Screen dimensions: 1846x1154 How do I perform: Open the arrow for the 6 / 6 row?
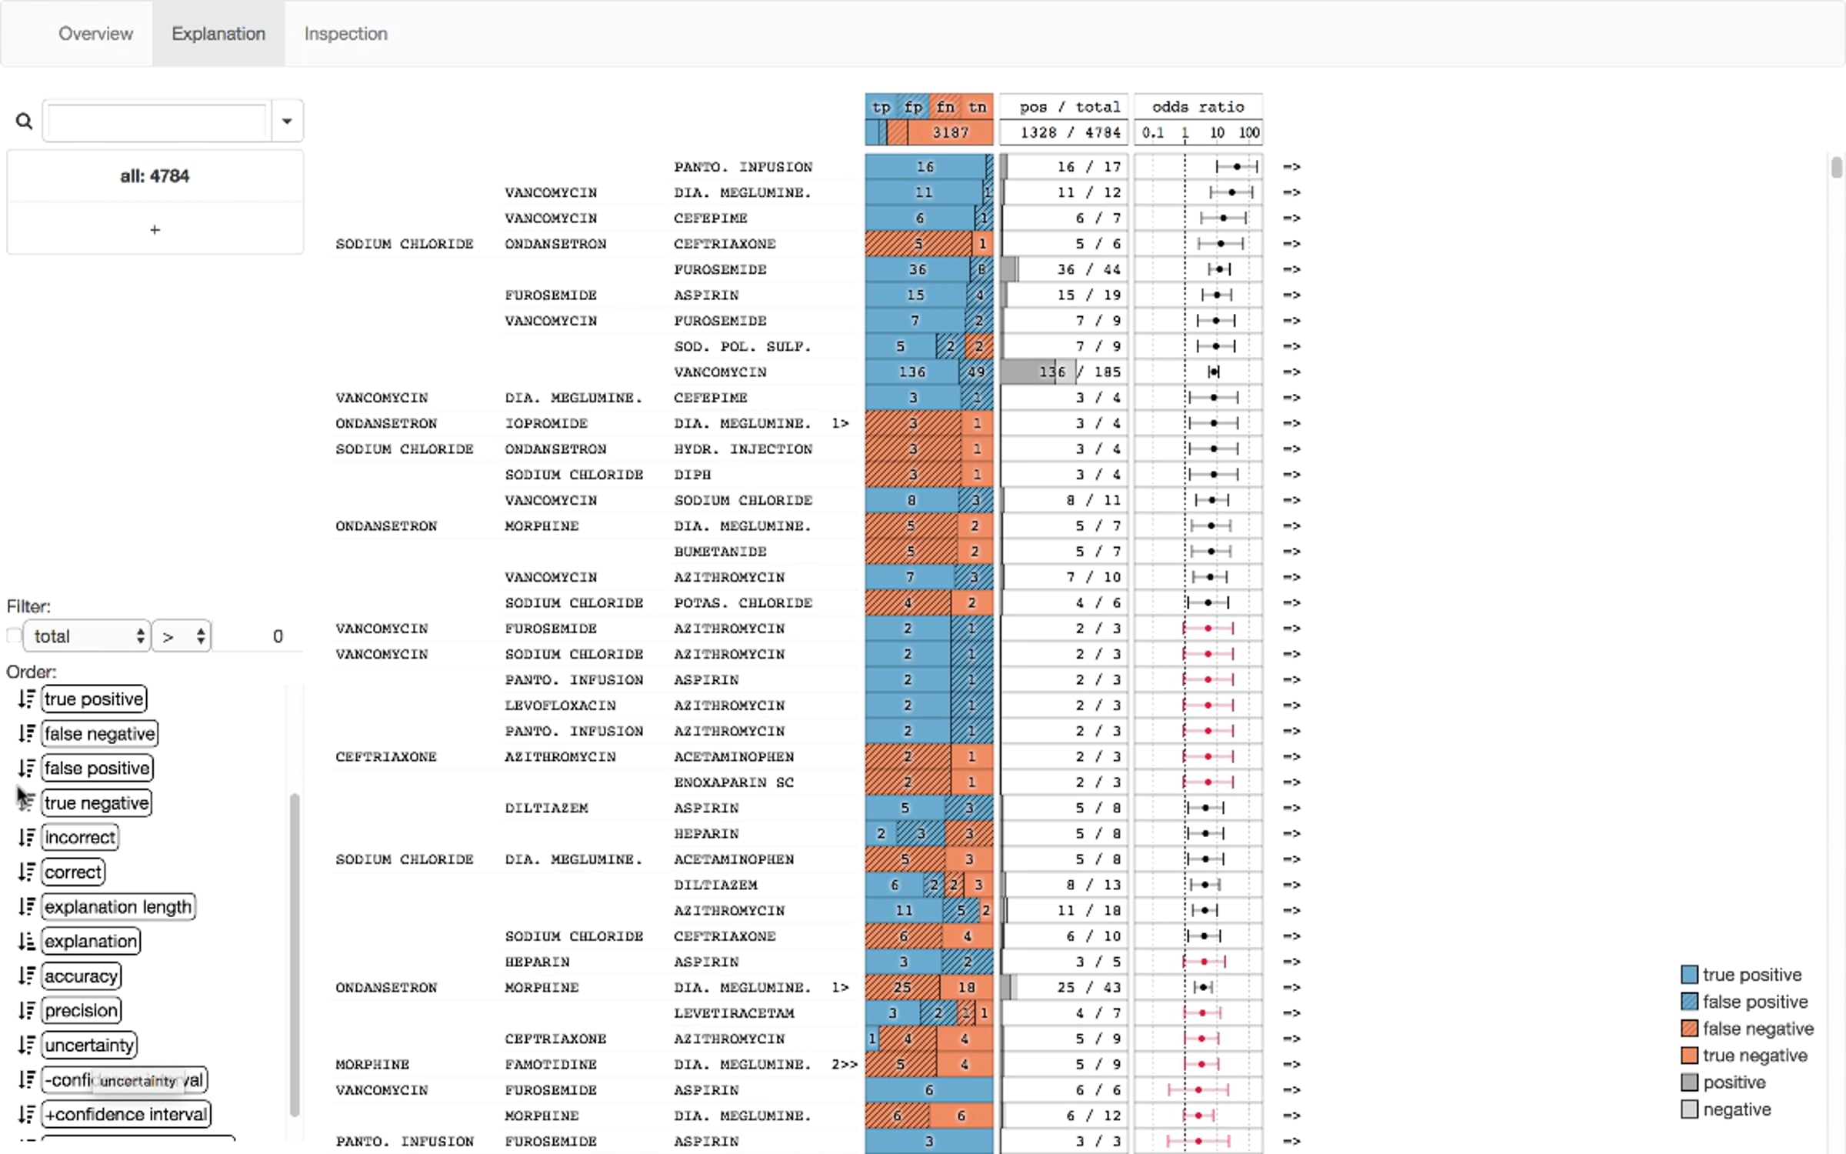coord(1291,1090)
